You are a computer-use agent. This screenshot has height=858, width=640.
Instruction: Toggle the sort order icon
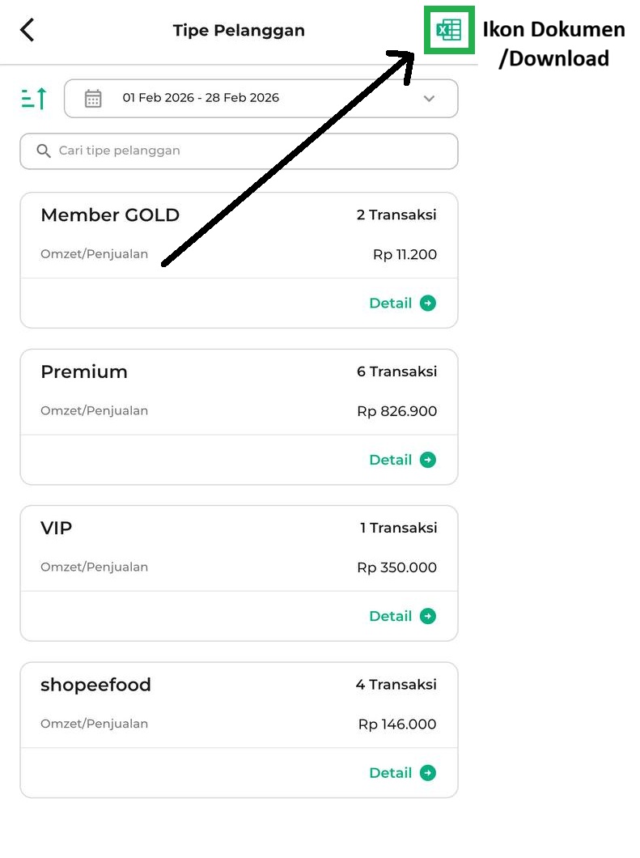coord(34,99)
